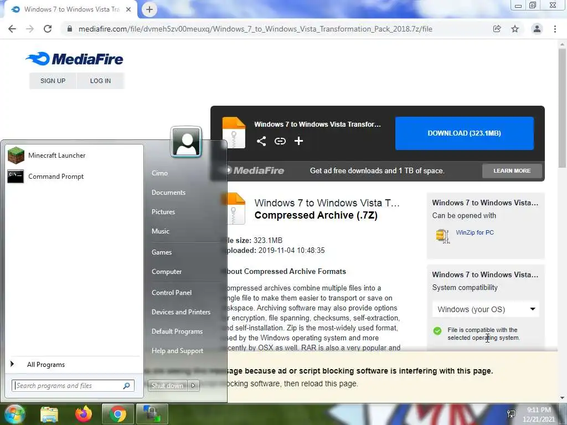Open the Windows (your OS) dropdown
The height and width of the screenshot is (425, 567).
pos(486,309)
